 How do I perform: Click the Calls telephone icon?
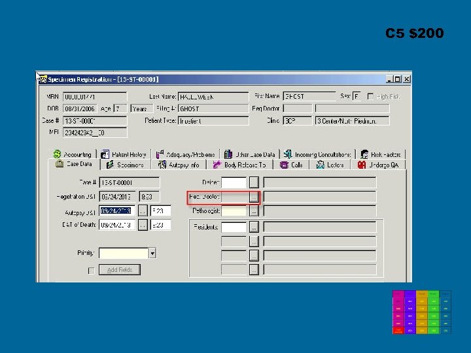pyautogui.click(x=284, y=165)
